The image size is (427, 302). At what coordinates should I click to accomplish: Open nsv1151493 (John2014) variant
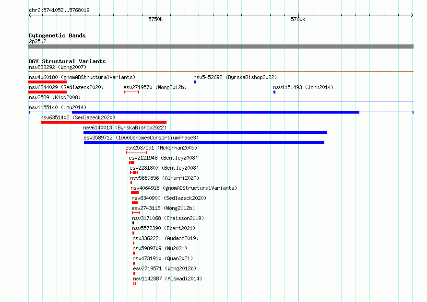coord(303,87)
